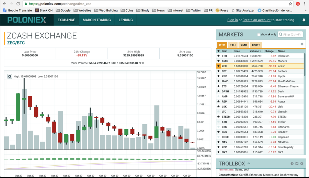309x178 pixels.
Task: Open Google Translate bookmark
Action: [18, 10]
